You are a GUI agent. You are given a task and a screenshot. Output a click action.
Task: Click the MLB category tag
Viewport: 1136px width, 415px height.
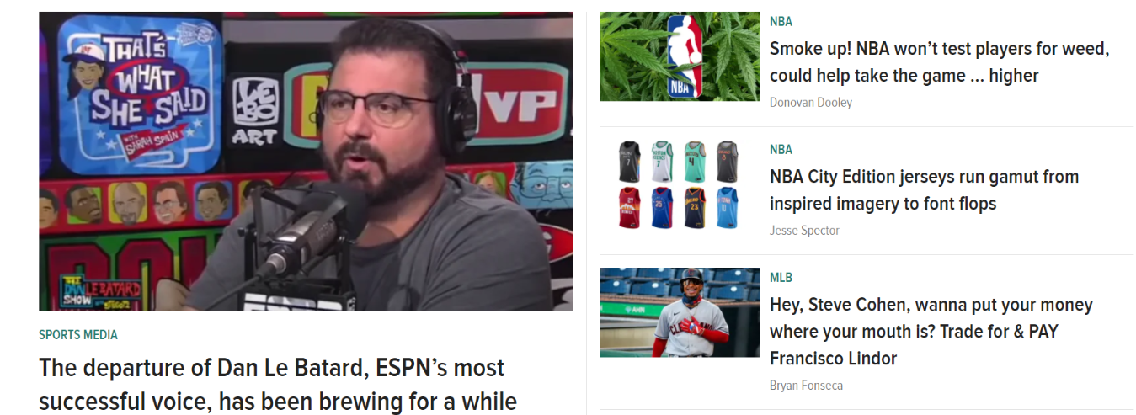(x=781, y=278)
